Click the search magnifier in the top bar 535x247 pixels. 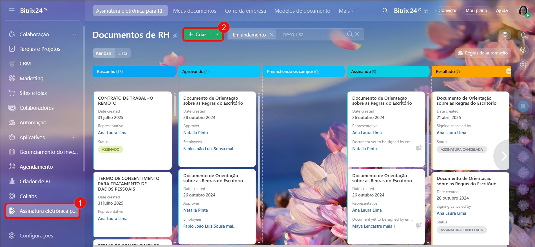385,11
